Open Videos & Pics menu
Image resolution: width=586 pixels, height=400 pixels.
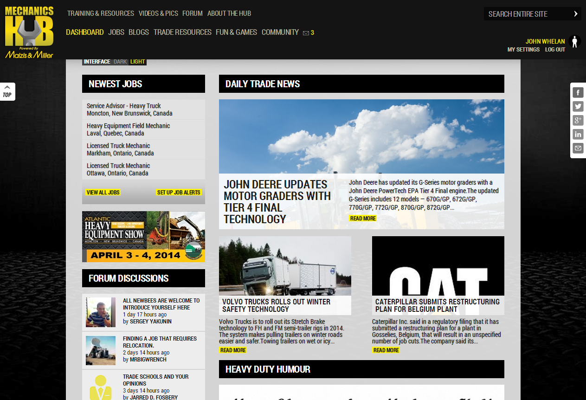click(158, 13)
